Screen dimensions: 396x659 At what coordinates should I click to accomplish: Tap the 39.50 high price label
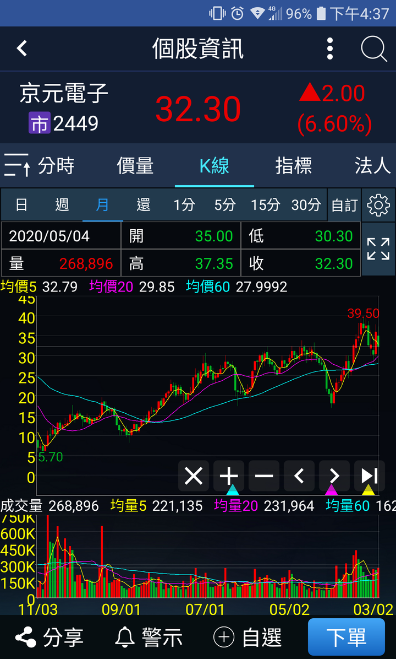[x=364, y=313]
